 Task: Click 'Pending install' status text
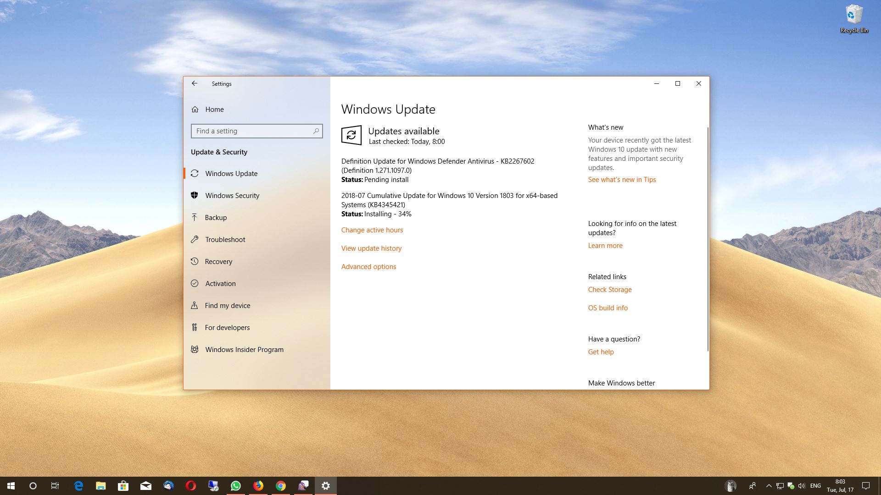click(386, 180)
